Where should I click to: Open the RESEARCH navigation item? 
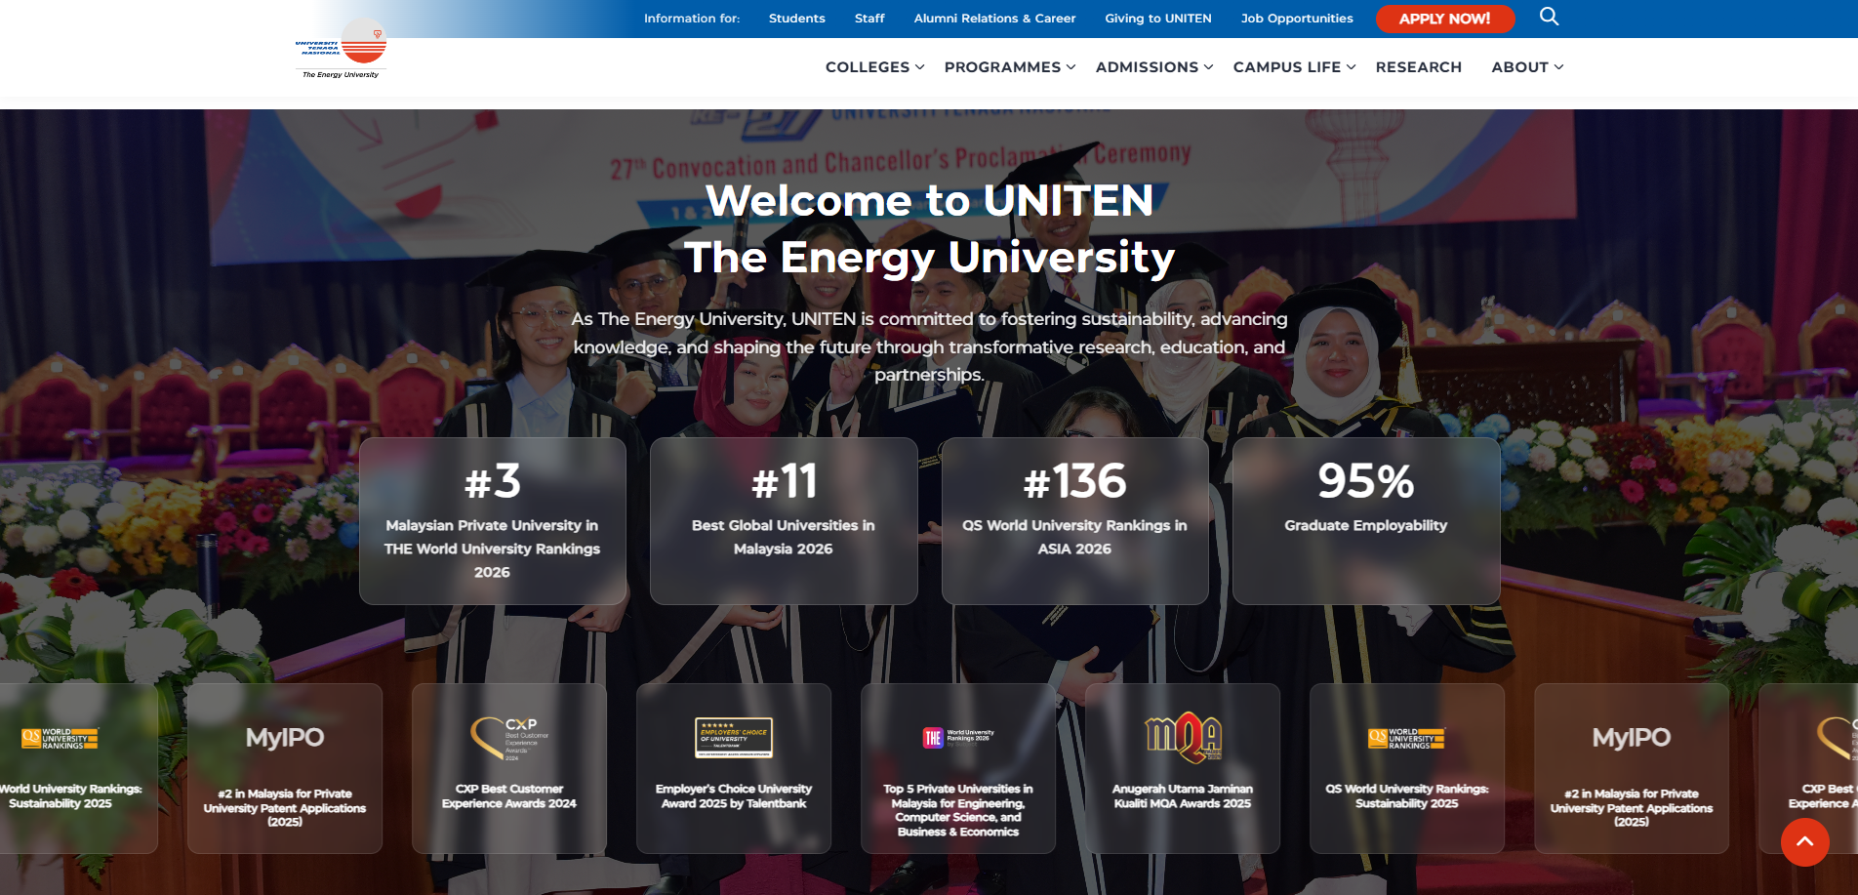point(1418,66)
